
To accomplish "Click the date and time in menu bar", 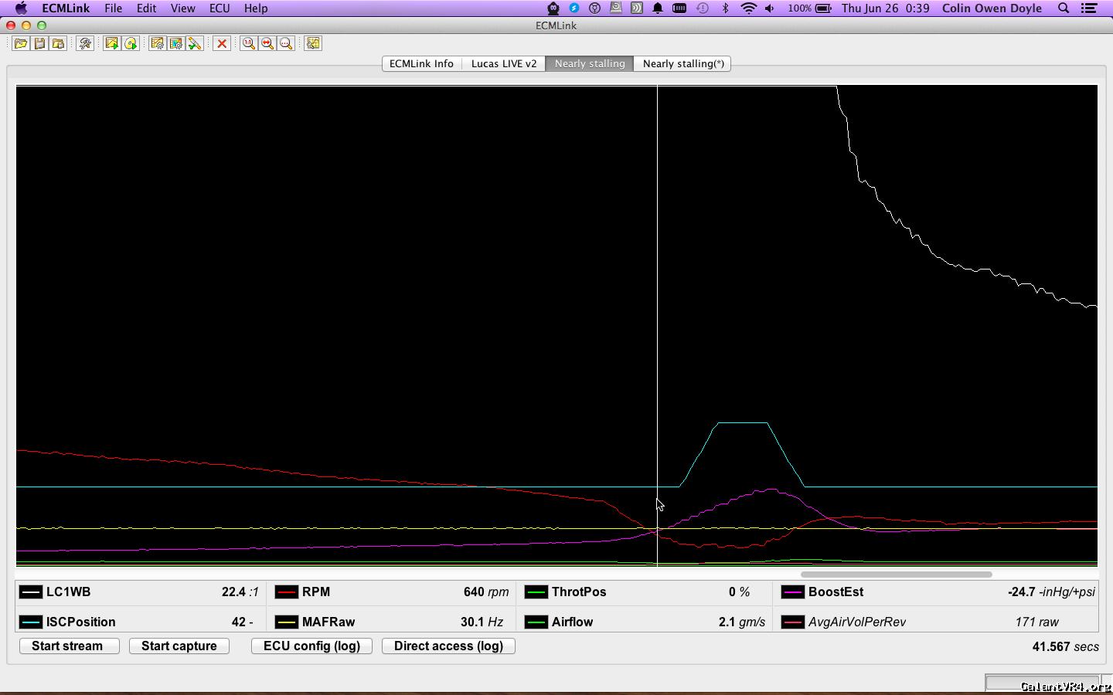I will [885, 8].
